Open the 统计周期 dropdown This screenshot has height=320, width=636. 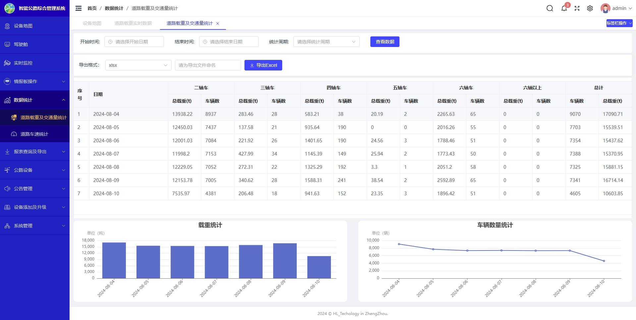click(326, 42)
